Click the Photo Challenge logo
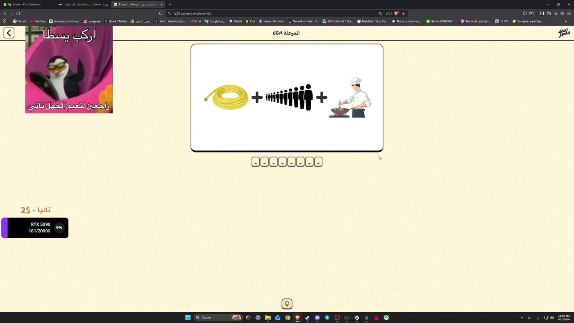The image size is (574, 323). coord(564,33)
